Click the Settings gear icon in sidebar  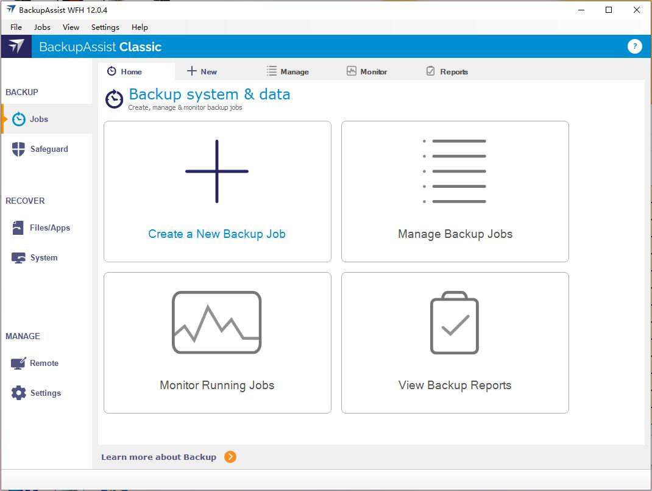point(18,393)
